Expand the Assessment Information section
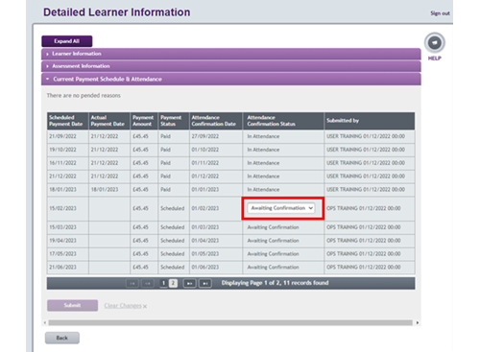Image resolution: width=480 pixels, height=352 pixels. 231,66
